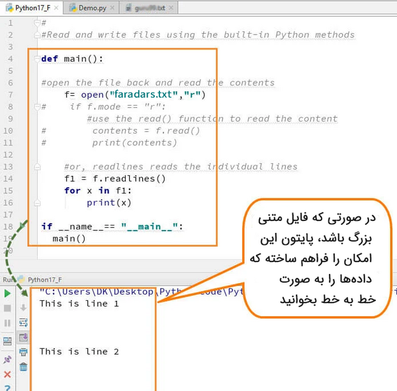Rerun the script with the green play icon
This screenshot has width=397, height=391.
(7, 293)
